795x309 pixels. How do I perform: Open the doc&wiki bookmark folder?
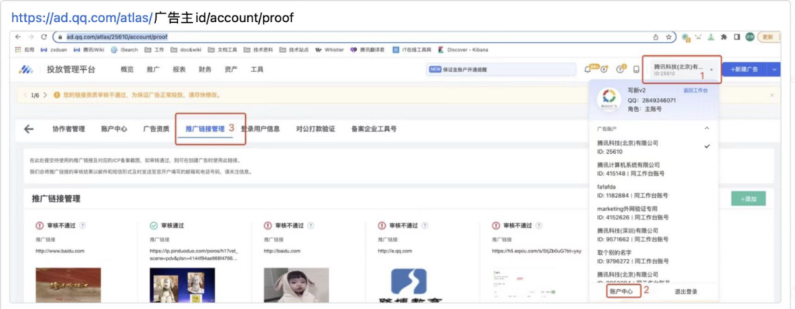click(x=186, y=49)
